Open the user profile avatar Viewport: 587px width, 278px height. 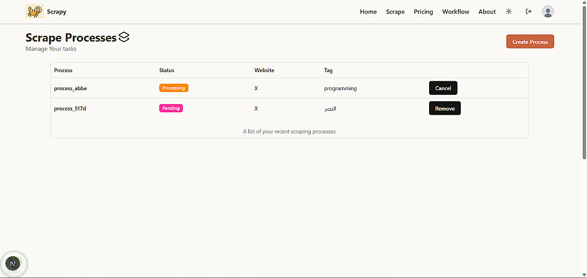click(x=548, y=12)
